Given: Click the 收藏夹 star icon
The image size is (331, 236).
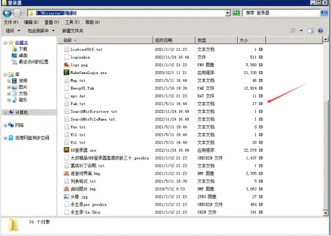Looking at the screenshot, I should (x=11, y=42).
